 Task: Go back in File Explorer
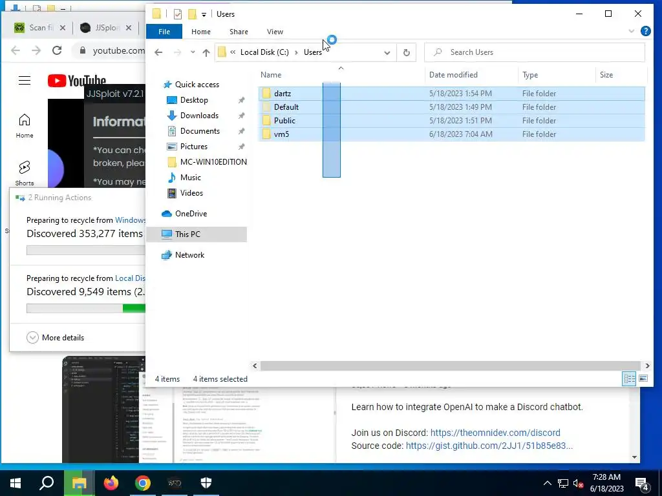click(x=158, y=52)
